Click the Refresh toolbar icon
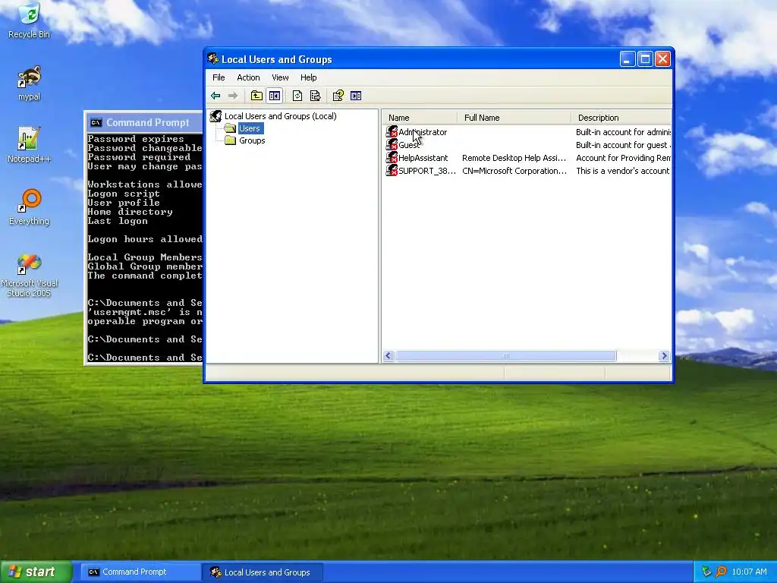Viewport: 777px width, 583px height. click(297, 96)
